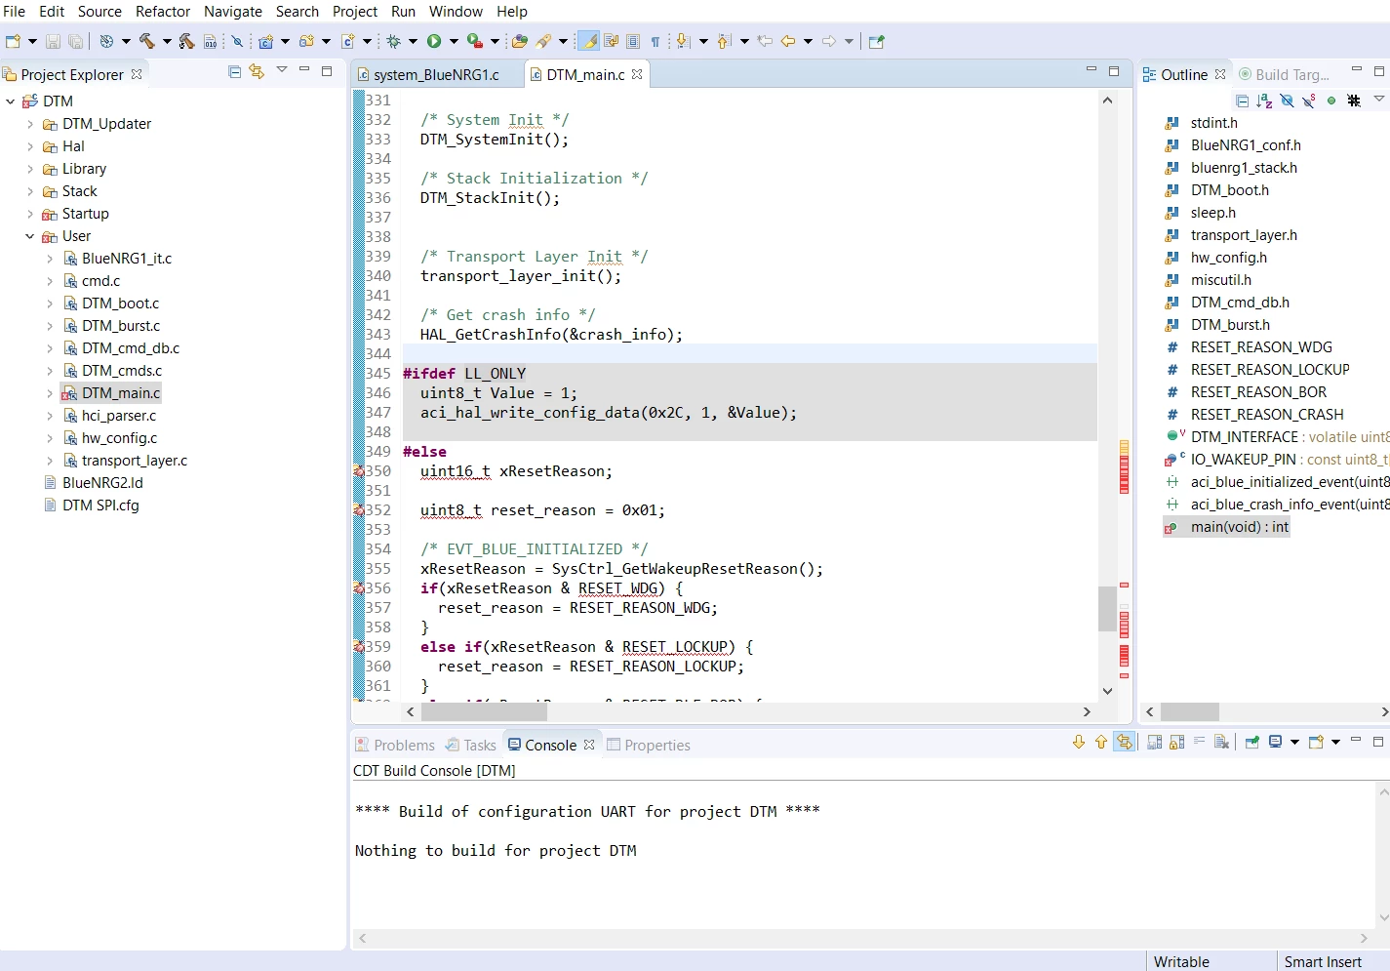The image size is (1390, 971).
Task: Toggle Link with Editor in Project Explorer
Action: point(257,71)
